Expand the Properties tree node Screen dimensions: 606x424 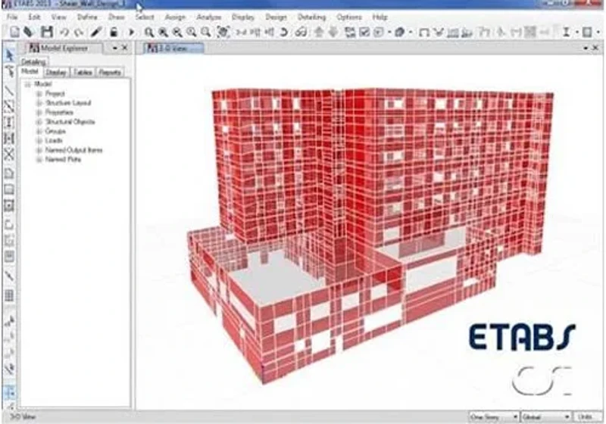click(x=39, y=112)
